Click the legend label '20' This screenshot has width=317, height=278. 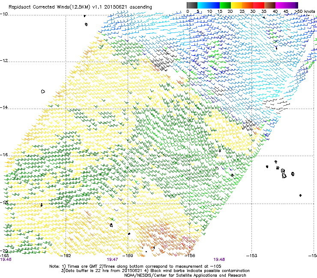tap(230, 12)
